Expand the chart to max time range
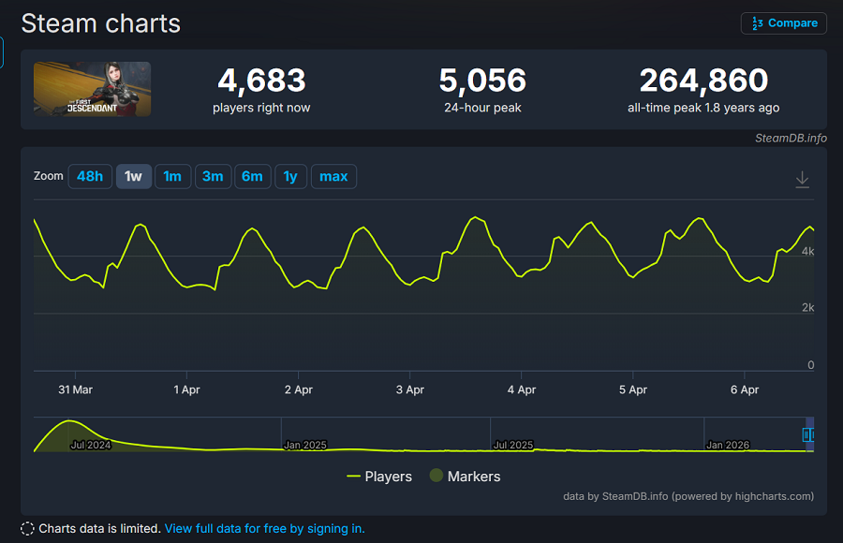This screenshot has height=543, width=843. point(333,176)
